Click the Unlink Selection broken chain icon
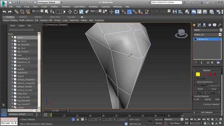224x126 pixels. [22, 12]
